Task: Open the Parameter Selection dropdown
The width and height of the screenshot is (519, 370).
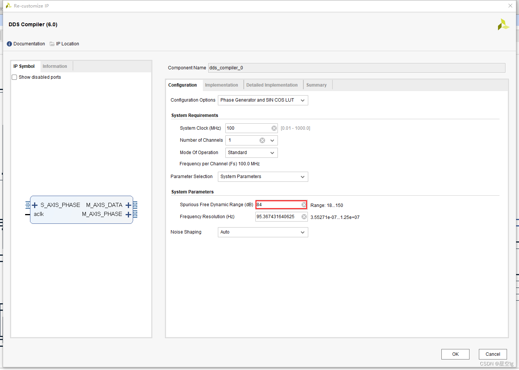Action: pyautogui.click(x=263, y=177)
